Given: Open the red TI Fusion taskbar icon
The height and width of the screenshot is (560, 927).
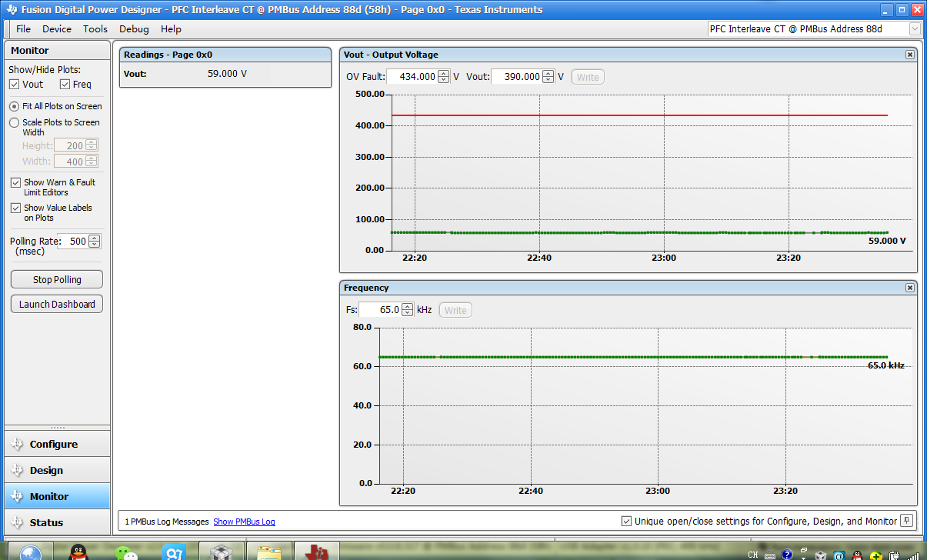Looking at the screenshot, I should [x=317, y=552].
